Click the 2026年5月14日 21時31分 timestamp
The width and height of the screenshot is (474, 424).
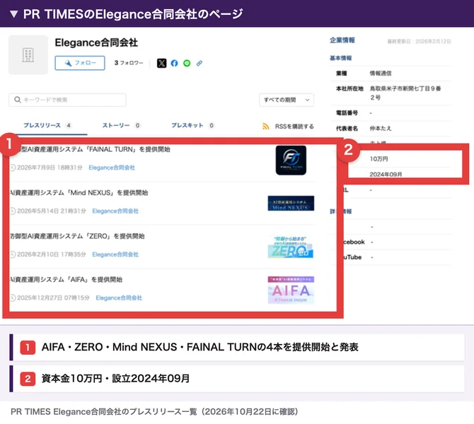[52, 211]
